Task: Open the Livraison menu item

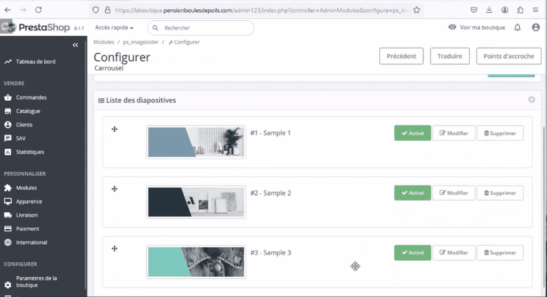Action: [27, 215]
